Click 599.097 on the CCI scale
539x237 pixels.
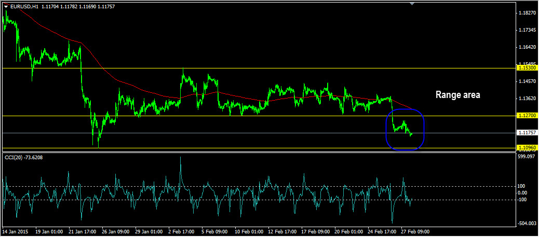(x=527, y=156)
